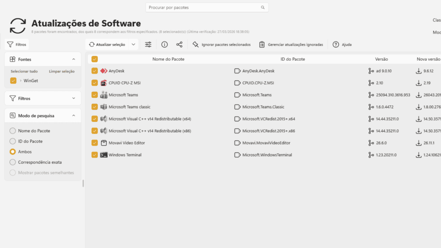
Task: Click the Windows Terminal package name
Action: click(125, 155)
